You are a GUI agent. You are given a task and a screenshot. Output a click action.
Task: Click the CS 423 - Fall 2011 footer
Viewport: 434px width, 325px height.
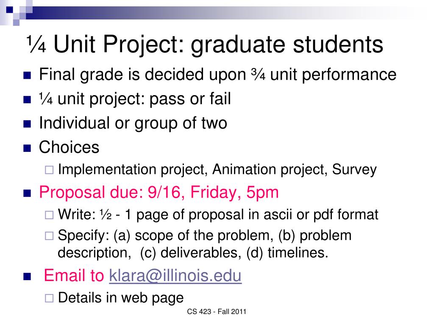217,312
